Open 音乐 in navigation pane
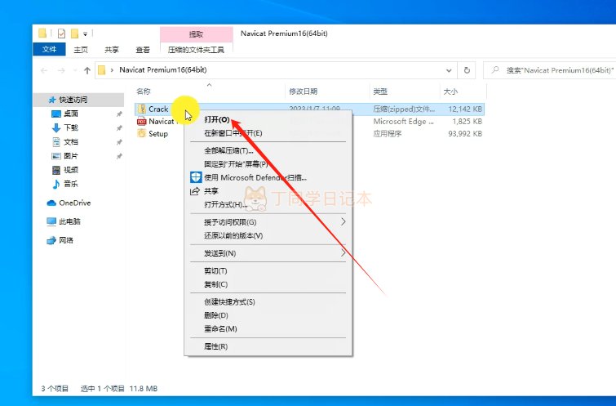 pyautogui.click(x=71, y=184)
